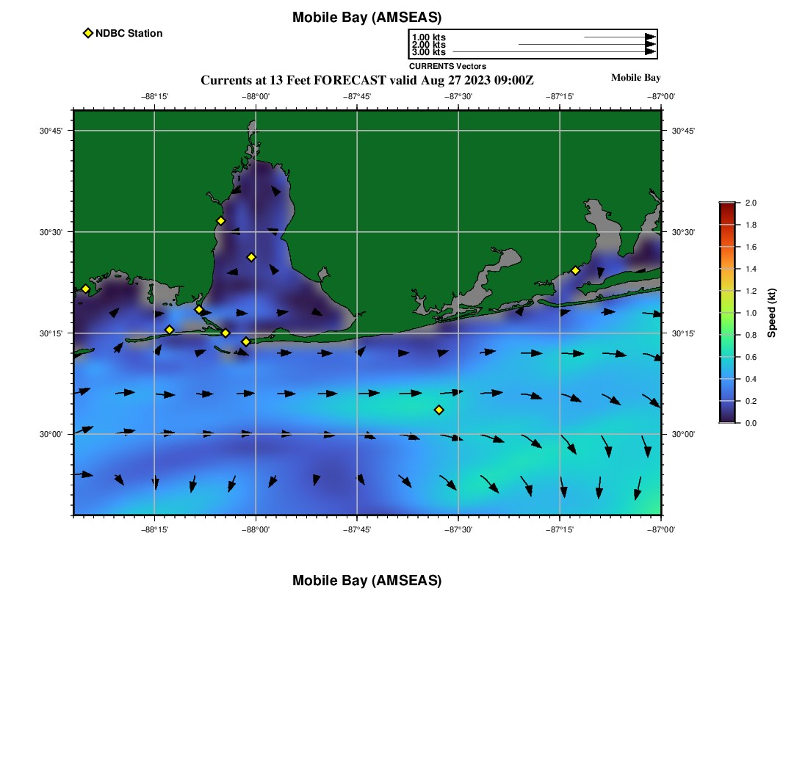The height and width of the screenshot is (771, 808).
Task: Click the NDBC Station legend diamond icon
Action: tap(88, 33)
